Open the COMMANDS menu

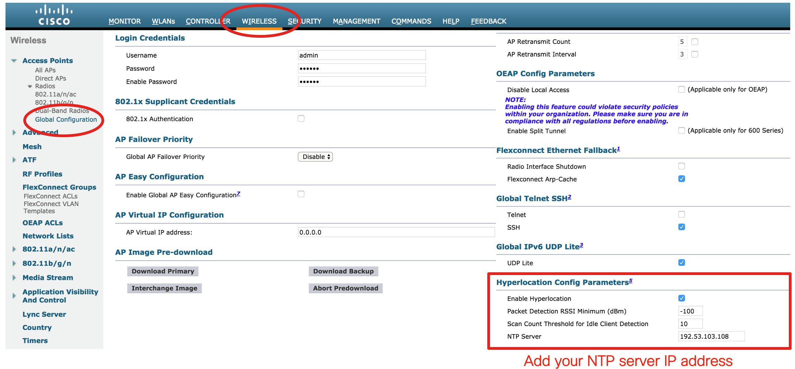411,21
